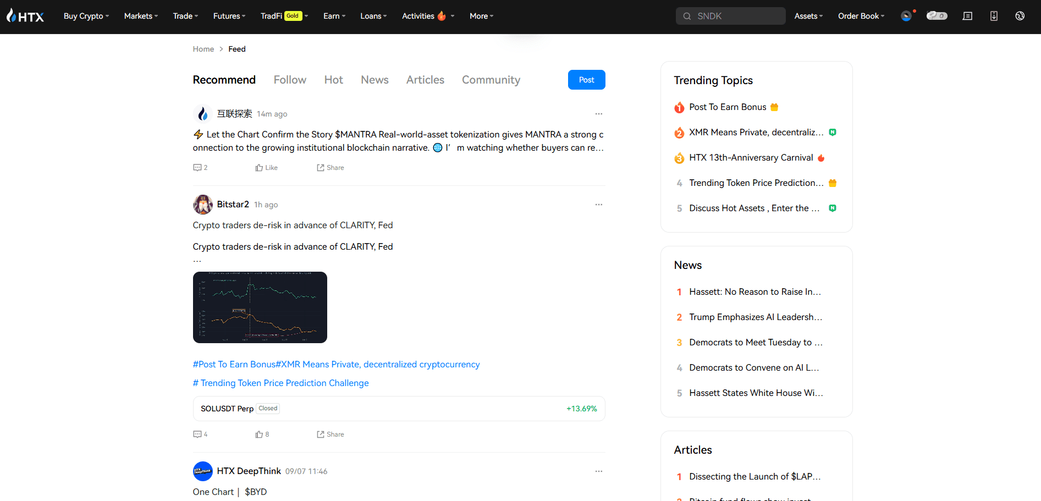Screen dimensions: 1041x501
Task: Click the app download icon
Action: (x=994, y=16)
